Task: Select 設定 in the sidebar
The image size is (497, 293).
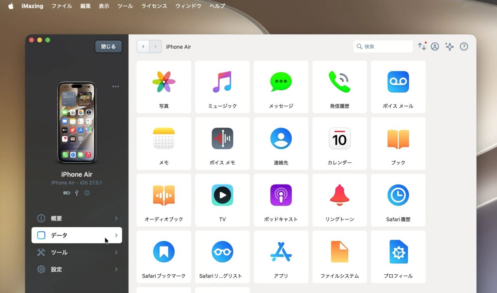Action: pos(76,269)
